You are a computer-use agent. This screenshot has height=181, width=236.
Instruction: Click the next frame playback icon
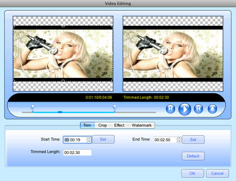pos(171,109)
